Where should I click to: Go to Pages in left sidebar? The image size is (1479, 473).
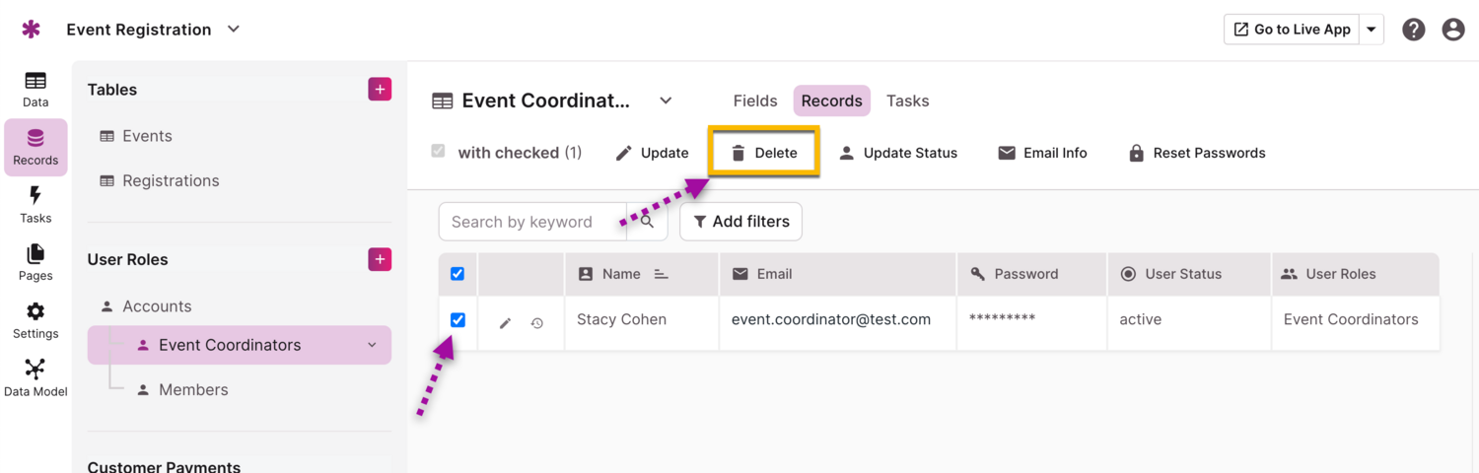coord(35,262)
